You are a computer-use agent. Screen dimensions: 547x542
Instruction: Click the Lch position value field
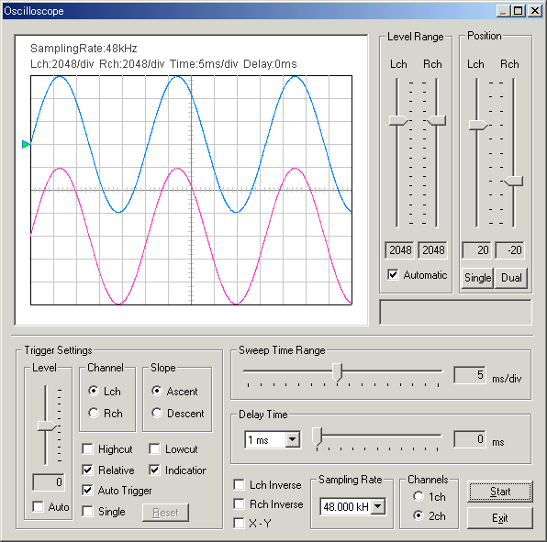(x=476, y=250)
